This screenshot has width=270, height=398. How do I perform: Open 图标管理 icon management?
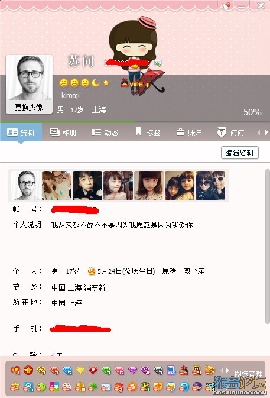tap(249, 374)
